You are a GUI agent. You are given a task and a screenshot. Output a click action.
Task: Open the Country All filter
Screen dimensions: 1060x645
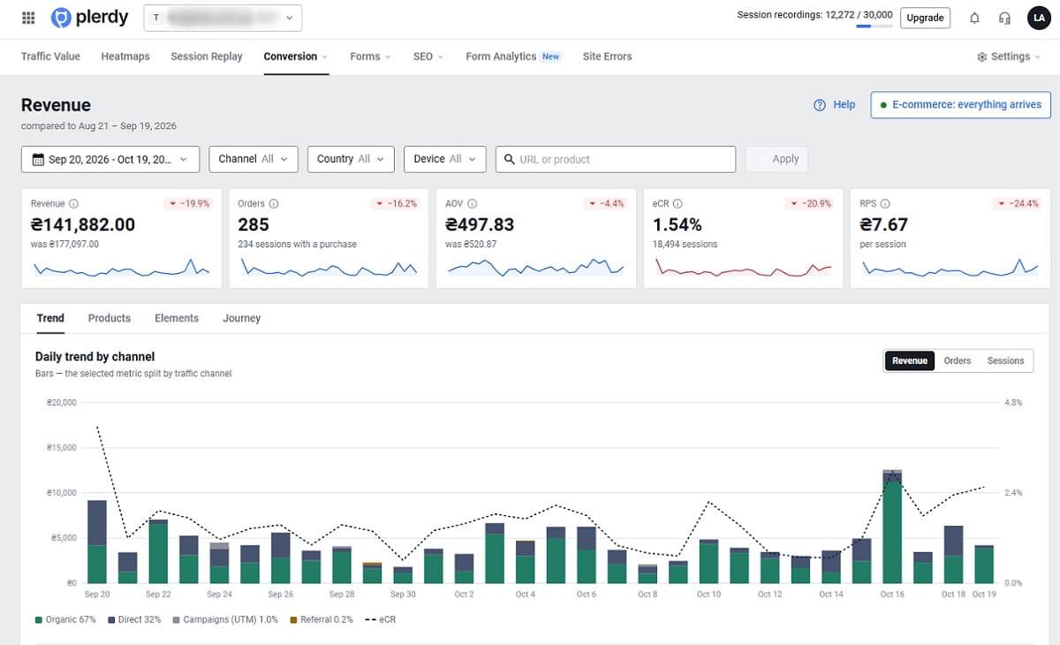coord(352,159)
